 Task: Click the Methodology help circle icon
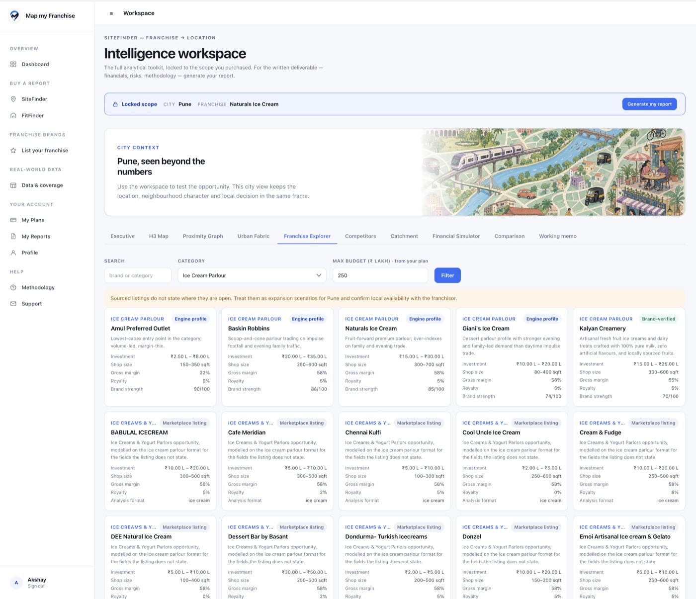click(13, 287)
